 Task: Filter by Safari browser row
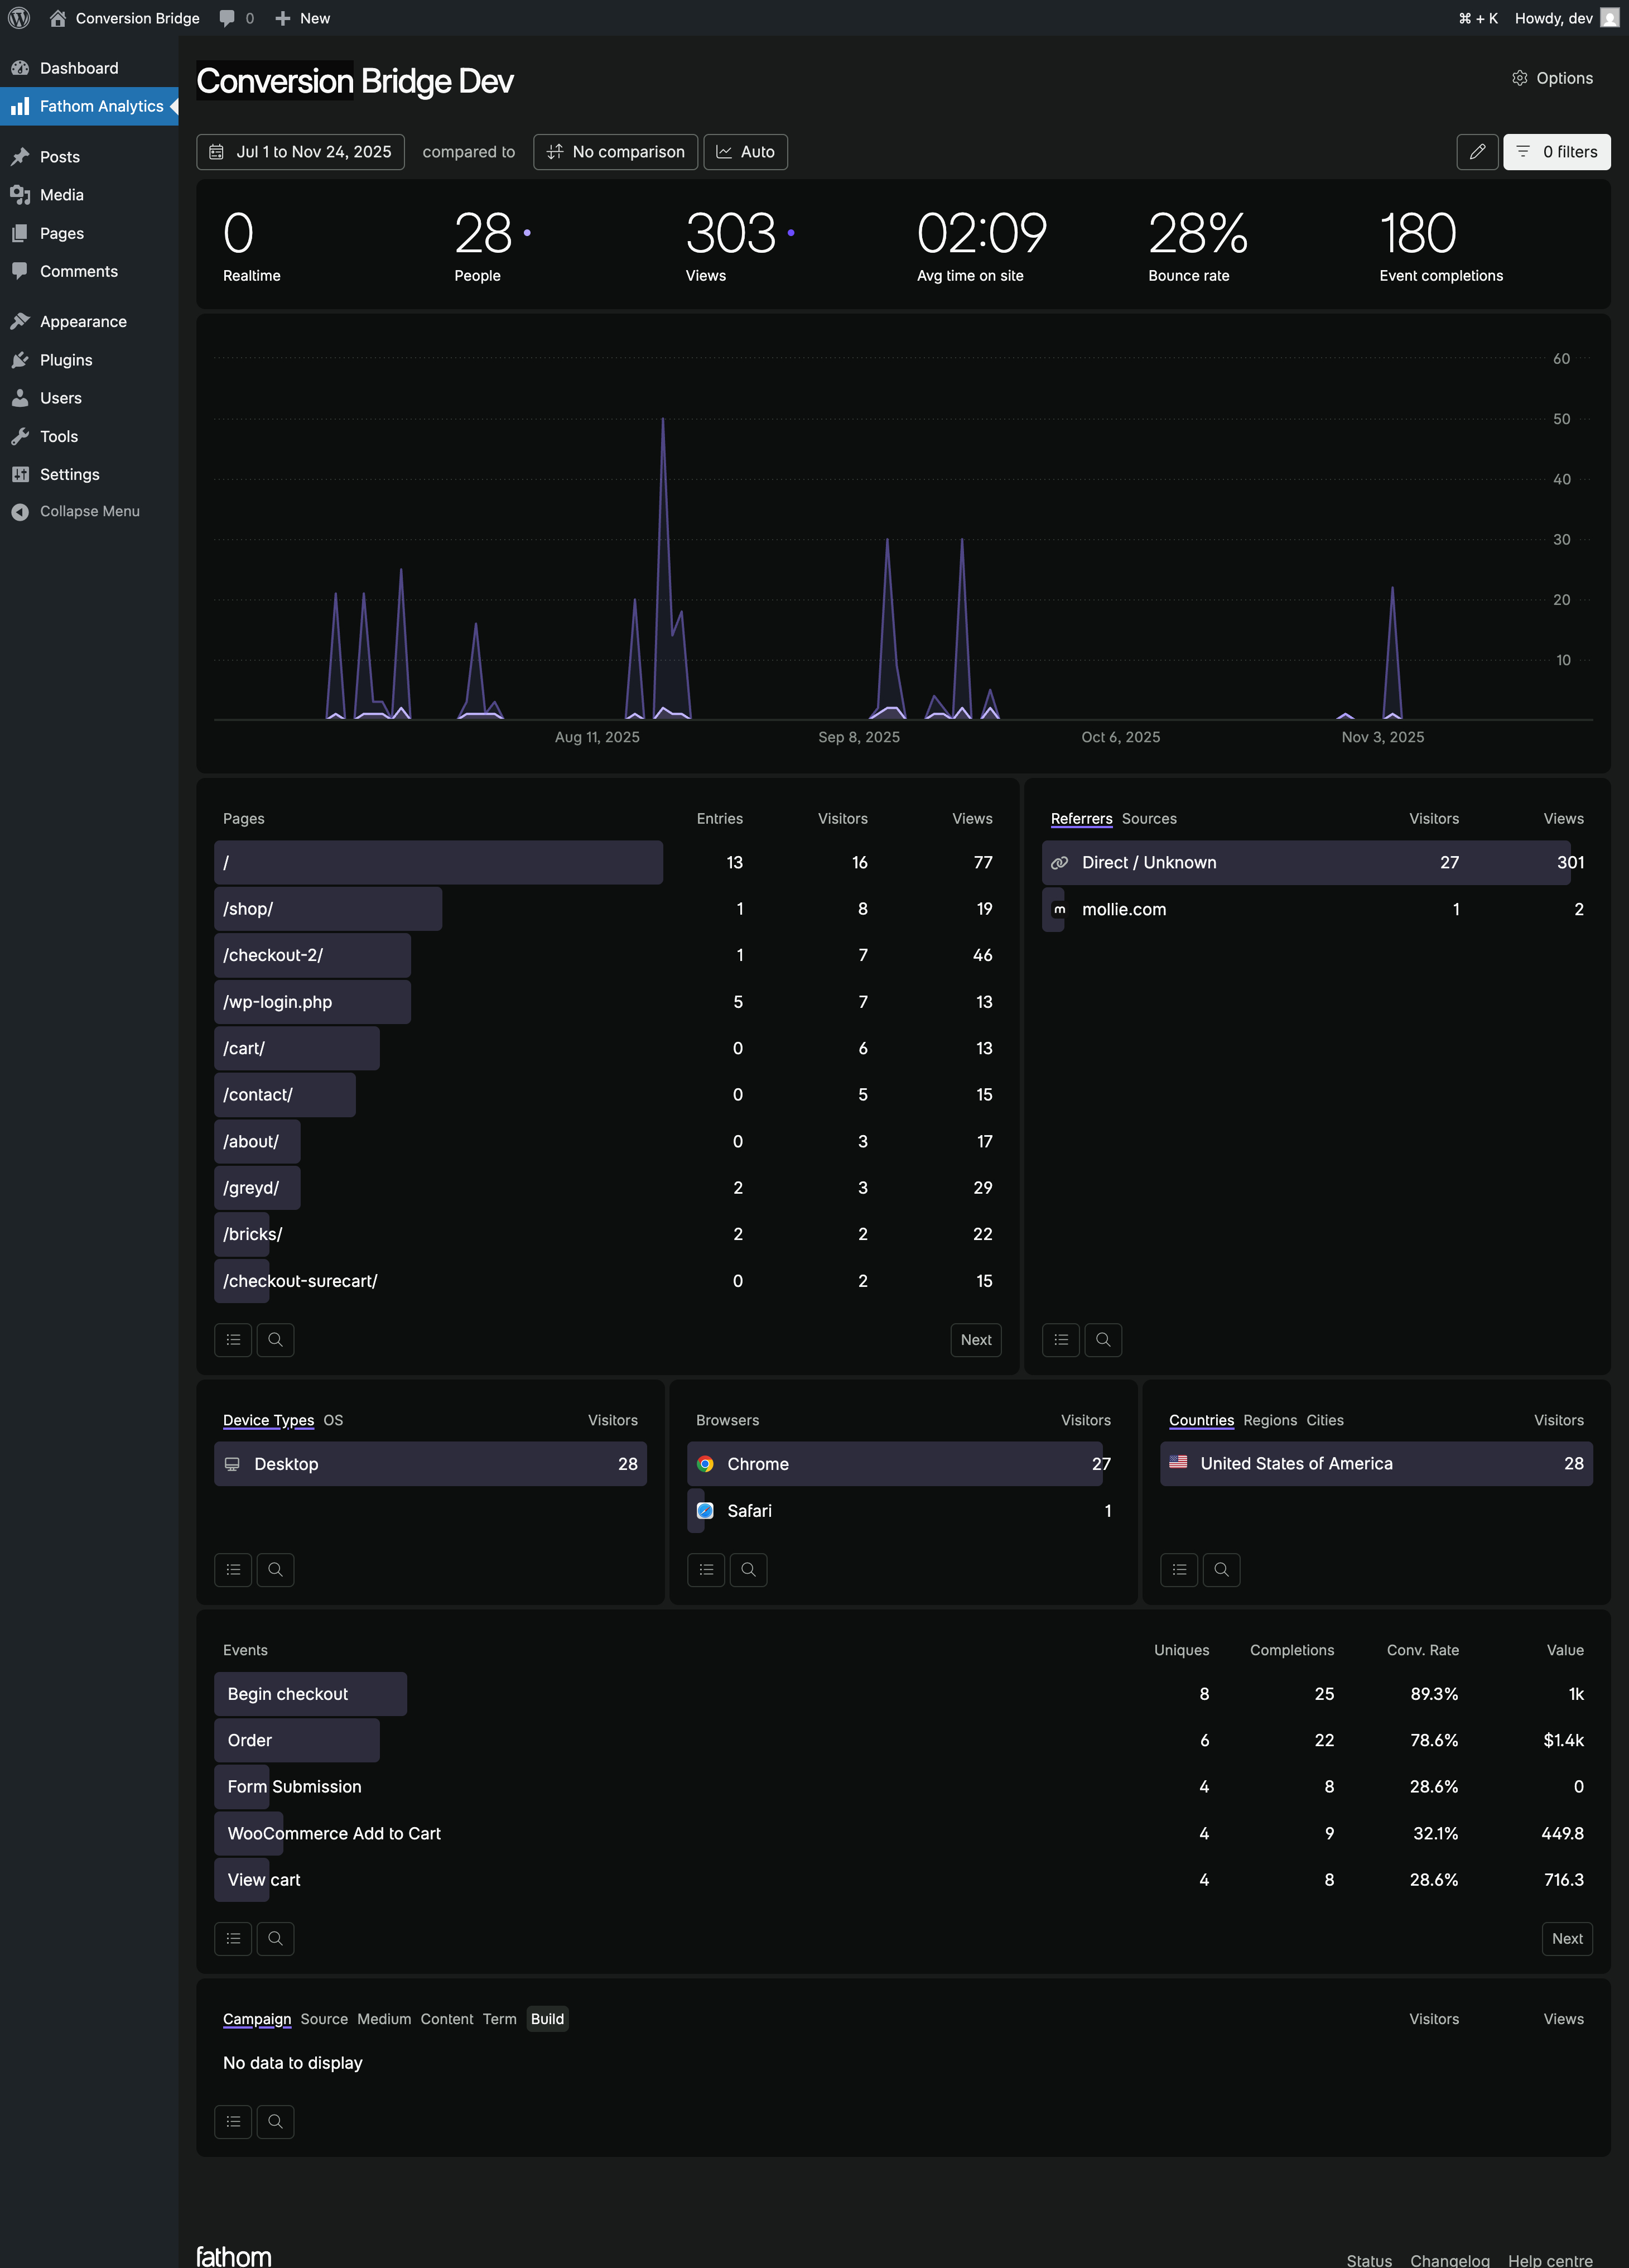(903, 1511)
